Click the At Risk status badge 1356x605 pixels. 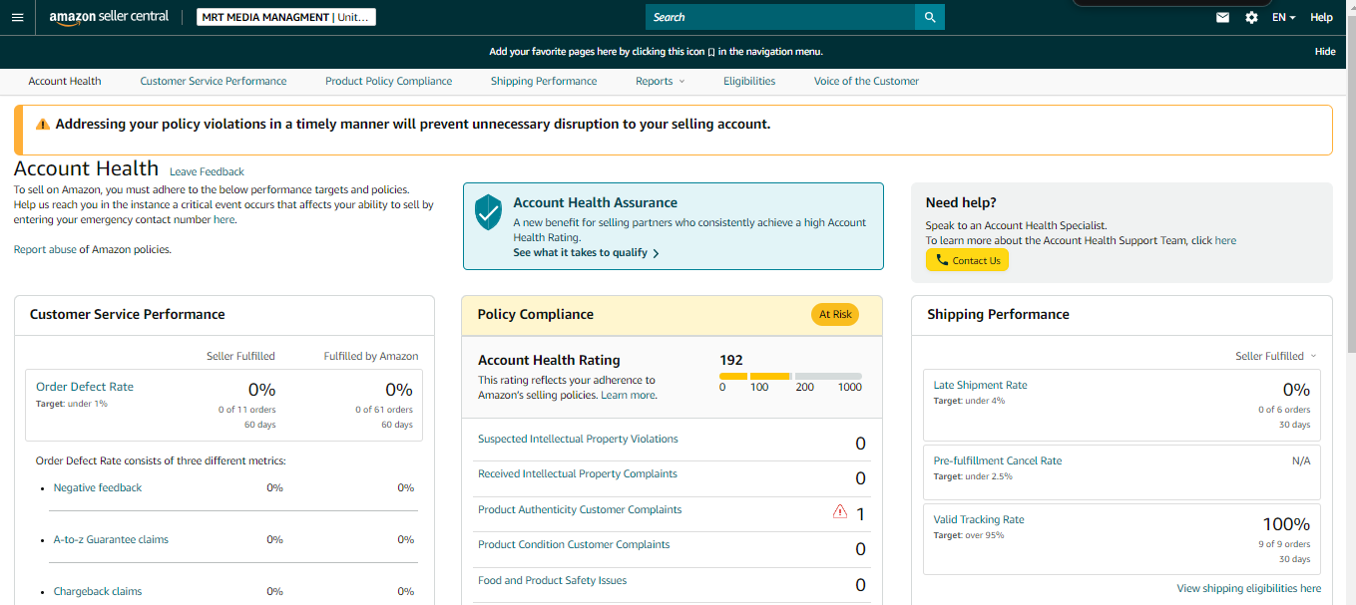(835, 314)
